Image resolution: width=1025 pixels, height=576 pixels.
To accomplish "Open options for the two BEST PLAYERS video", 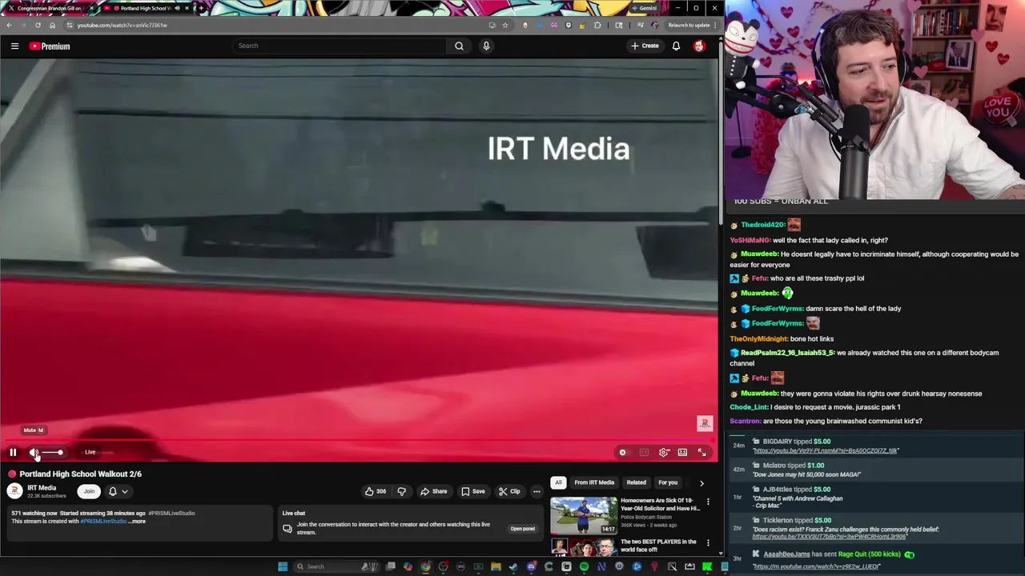I will pyautogui.click(x=708, y=543).
